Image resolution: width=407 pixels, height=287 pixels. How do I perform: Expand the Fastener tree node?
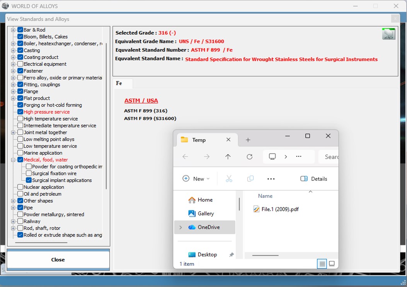click(13, 71)
